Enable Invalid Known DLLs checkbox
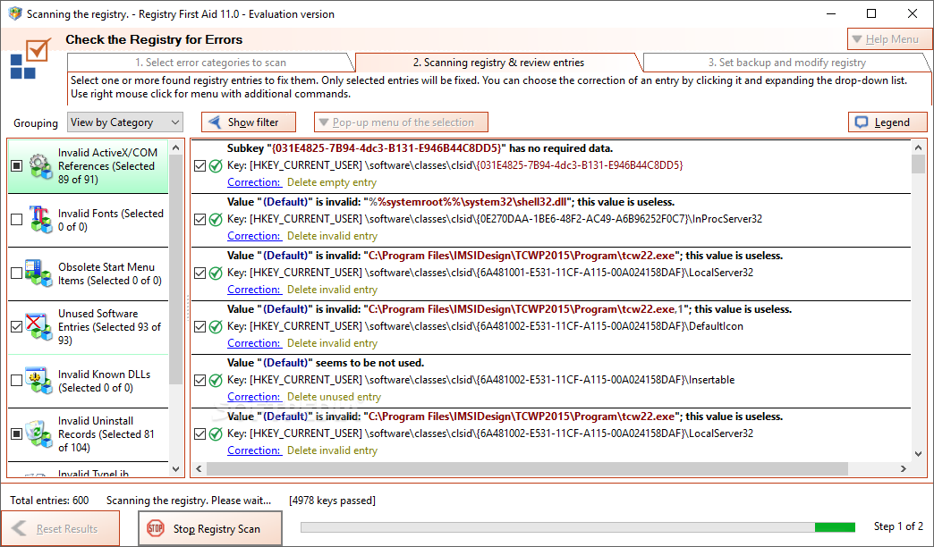The image size is (934, 547). click(x=17, y=381)
